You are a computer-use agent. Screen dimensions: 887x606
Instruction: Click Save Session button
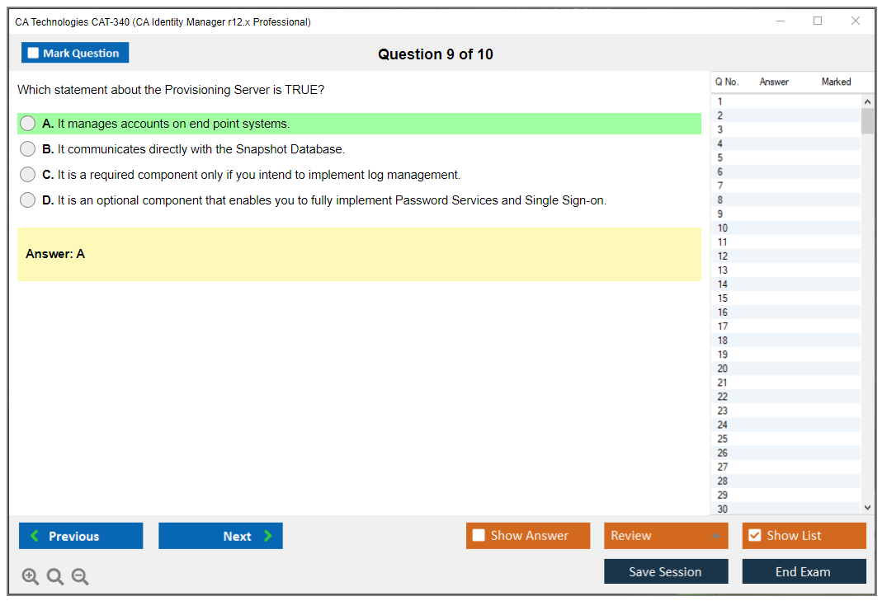[666, 571]
